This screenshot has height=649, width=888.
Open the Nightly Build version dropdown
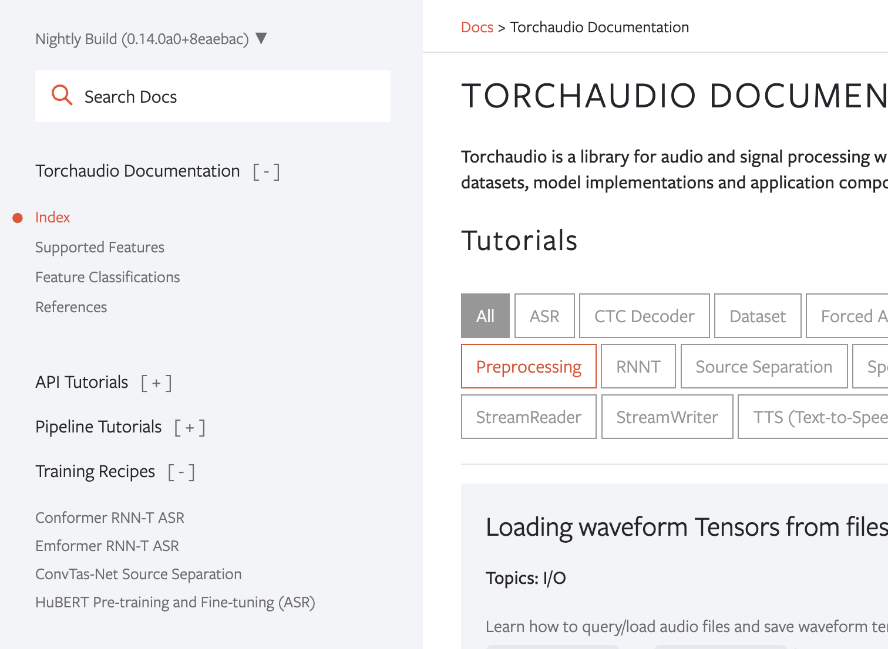tap(151, 39)
